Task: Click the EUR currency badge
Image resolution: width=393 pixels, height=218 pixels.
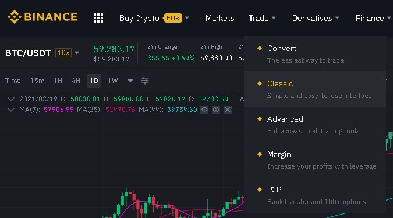Action: [173, 18]
